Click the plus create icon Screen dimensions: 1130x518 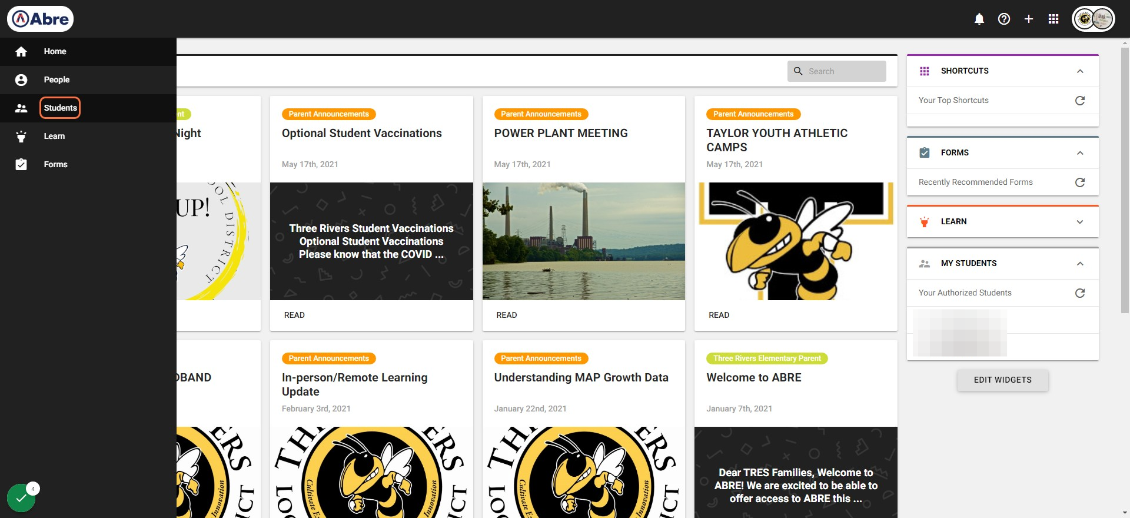coord(1029,19)
